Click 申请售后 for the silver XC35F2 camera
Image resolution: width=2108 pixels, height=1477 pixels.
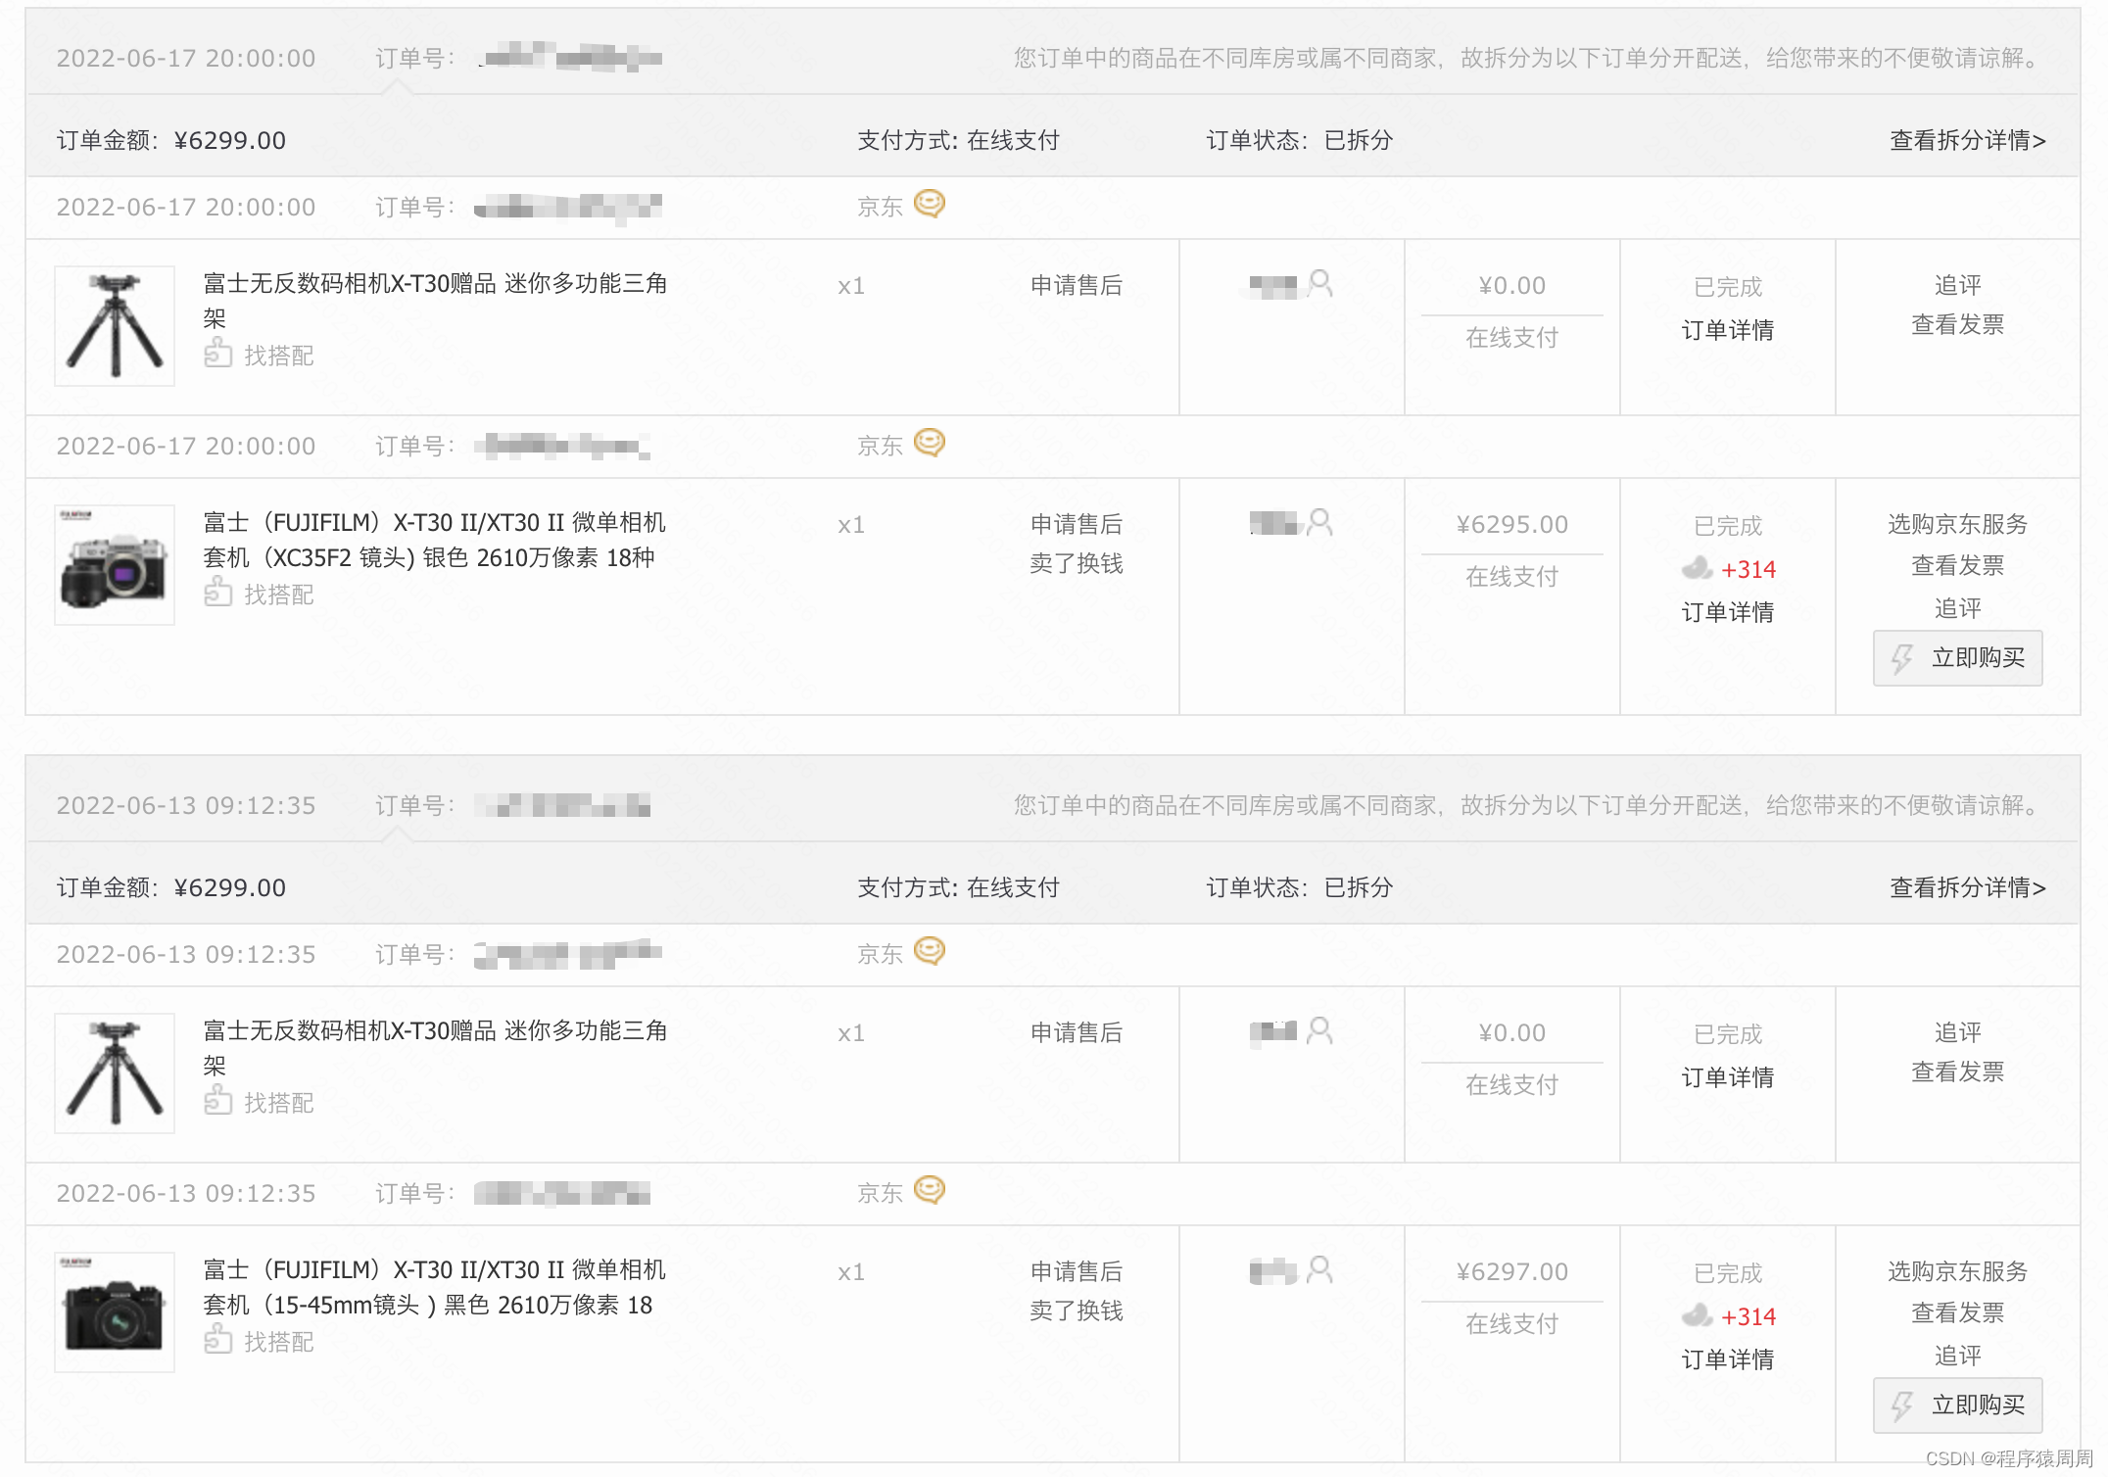[1076, 525]
